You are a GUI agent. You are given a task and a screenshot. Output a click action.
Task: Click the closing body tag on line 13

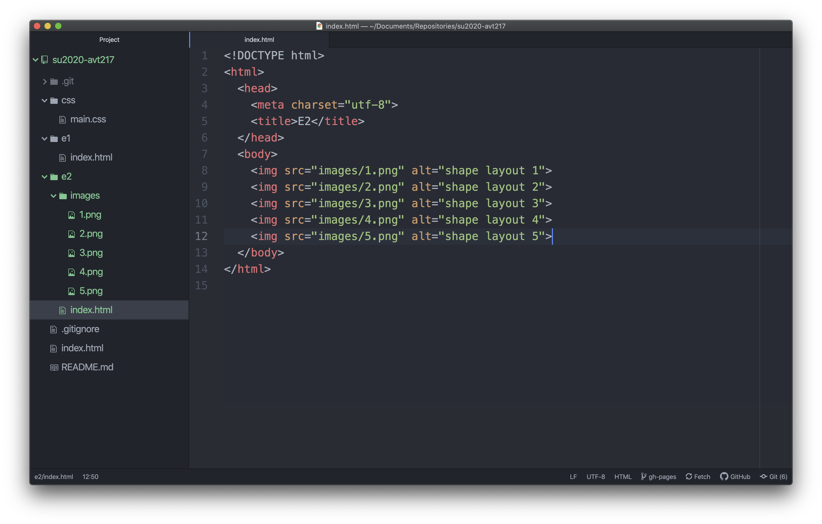coord(261,253)
